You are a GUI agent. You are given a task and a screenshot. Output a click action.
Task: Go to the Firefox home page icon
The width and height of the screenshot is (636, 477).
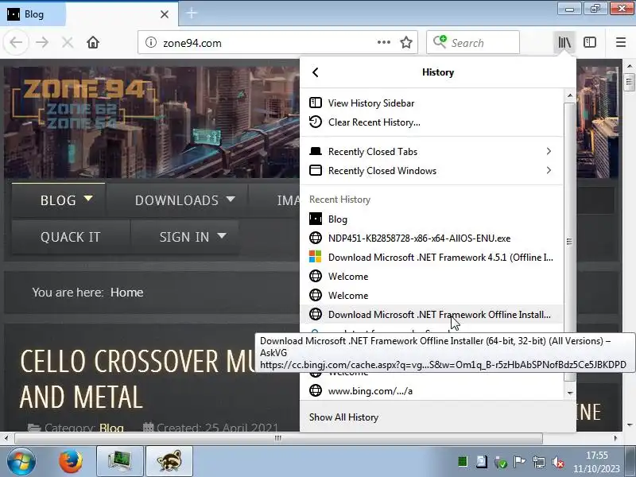click(93, 42)
